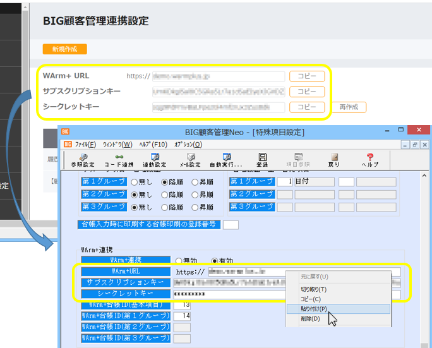Click the 新規作成 button

click(x=65, y=49)
